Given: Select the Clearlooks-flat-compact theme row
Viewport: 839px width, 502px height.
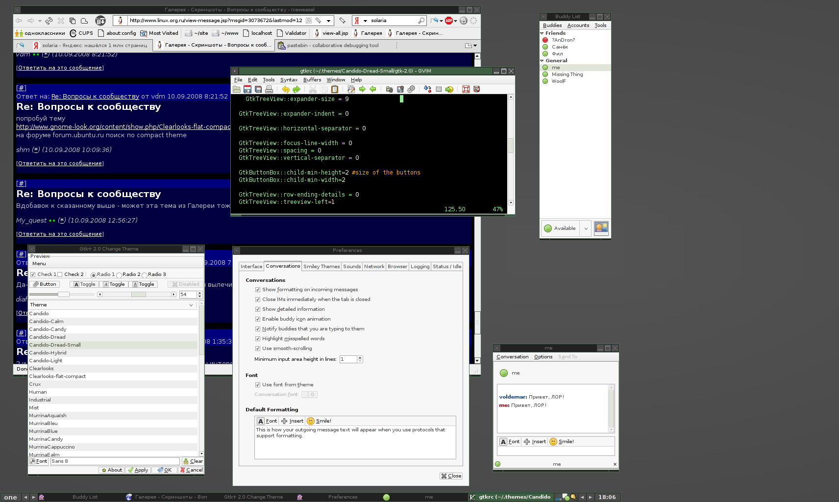Looking at the screenshot, I should click(113, 376).
